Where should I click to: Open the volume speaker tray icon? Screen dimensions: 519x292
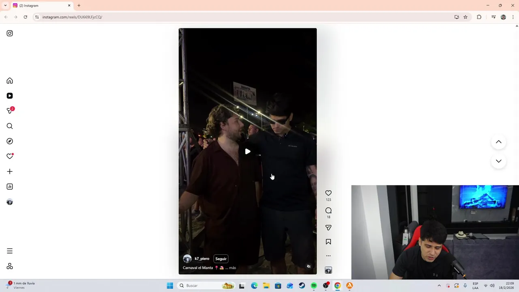coord(492,286)
